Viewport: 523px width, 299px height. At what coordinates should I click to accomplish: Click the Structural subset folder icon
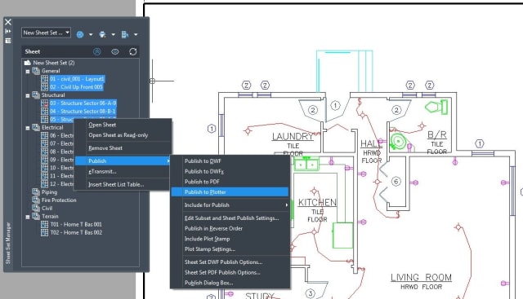tap(36, 95)
